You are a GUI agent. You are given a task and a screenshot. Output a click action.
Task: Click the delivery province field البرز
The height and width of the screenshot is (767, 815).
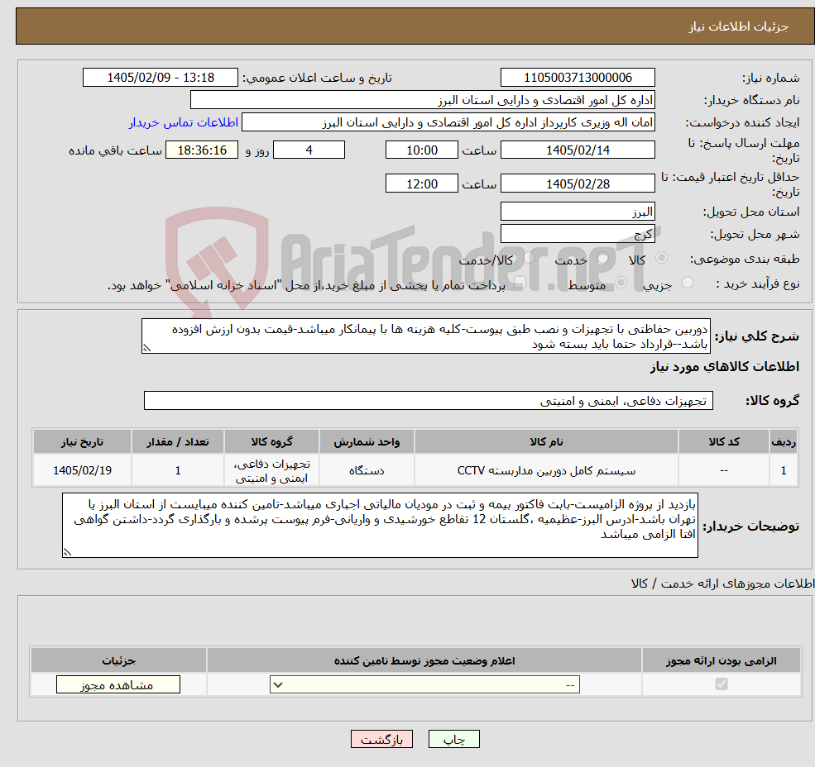coord(578,212)
